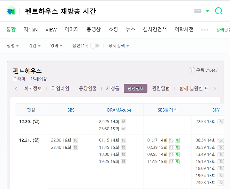The height and width of the screenshot is (189, 230).
Task: Click the 15 age badge beside SBS 22:00
Action: coord(75,141)
